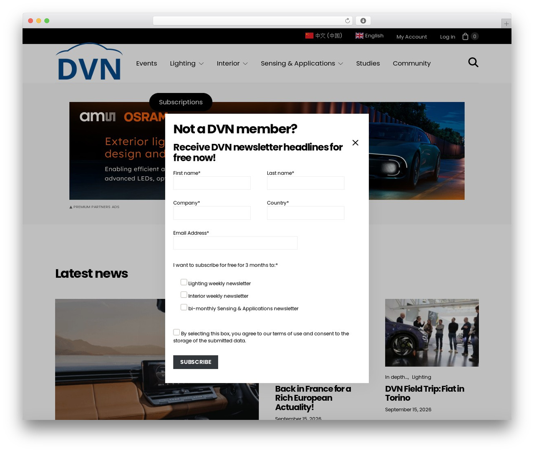Reload the page in browser bar
This screenshot has width=534, height=452.
pos(348,21)
